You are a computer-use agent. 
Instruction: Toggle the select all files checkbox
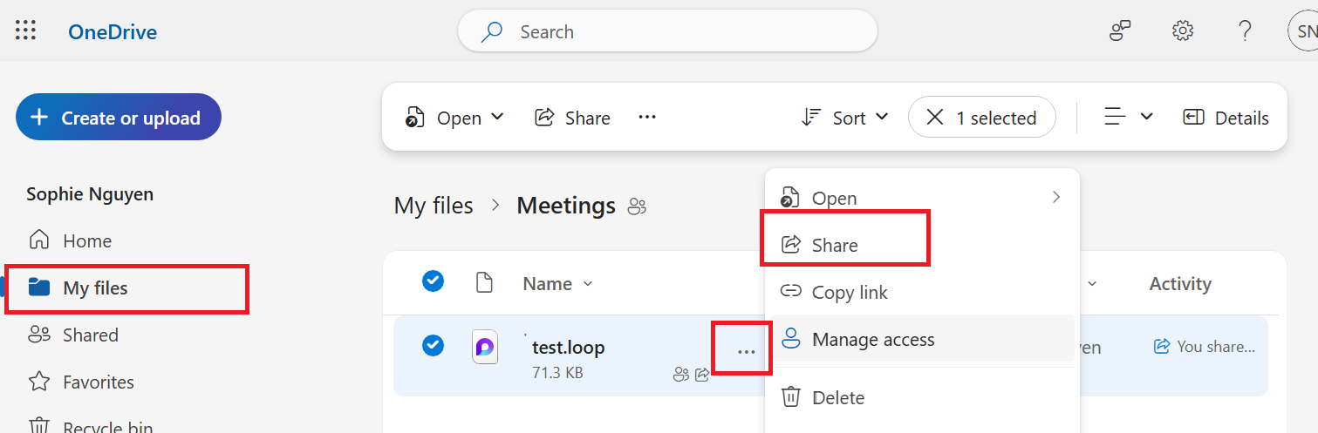(433, 281)
